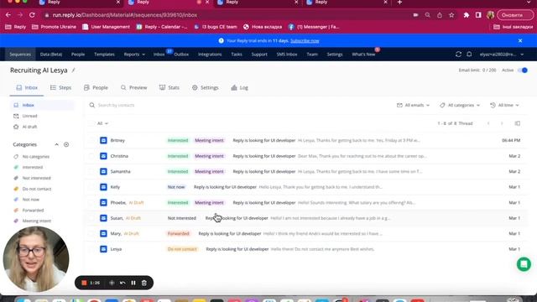Switch to the Steps tab
This screenshot has width=537, height=302.
[60, 87]
